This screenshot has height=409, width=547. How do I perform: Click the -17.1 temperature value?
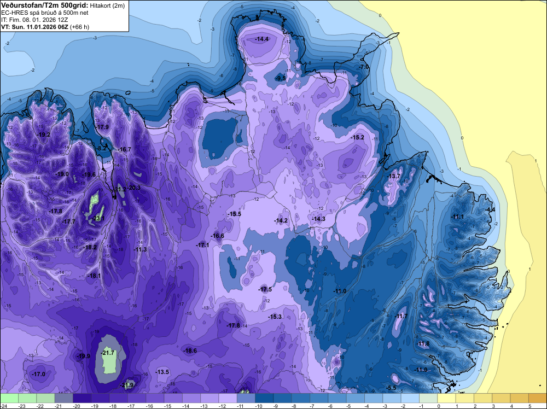[202, 245]
